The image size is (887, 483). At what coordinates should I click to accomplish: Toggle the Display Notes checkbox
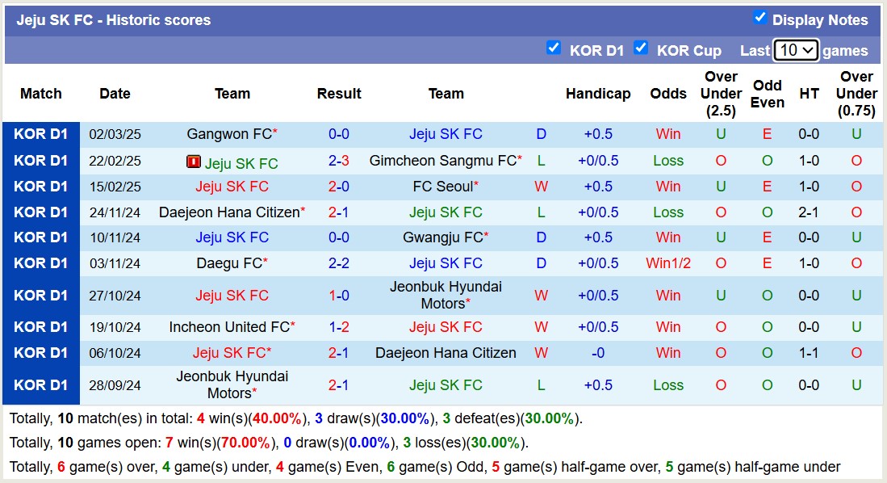coord(759,18)
